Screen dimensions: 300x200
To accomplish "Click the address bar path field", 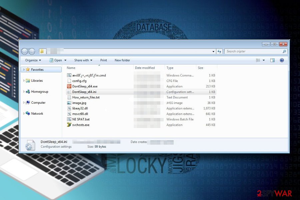I will [128, 51].
